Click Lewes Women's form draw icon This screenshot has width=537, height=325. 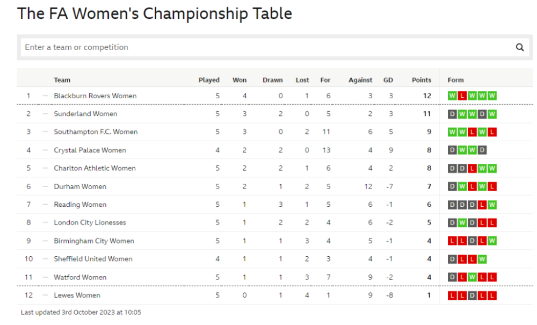coord(472,295)
